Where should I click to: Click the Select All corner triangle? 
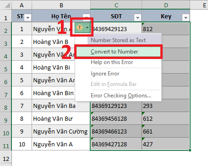(7, 5)
